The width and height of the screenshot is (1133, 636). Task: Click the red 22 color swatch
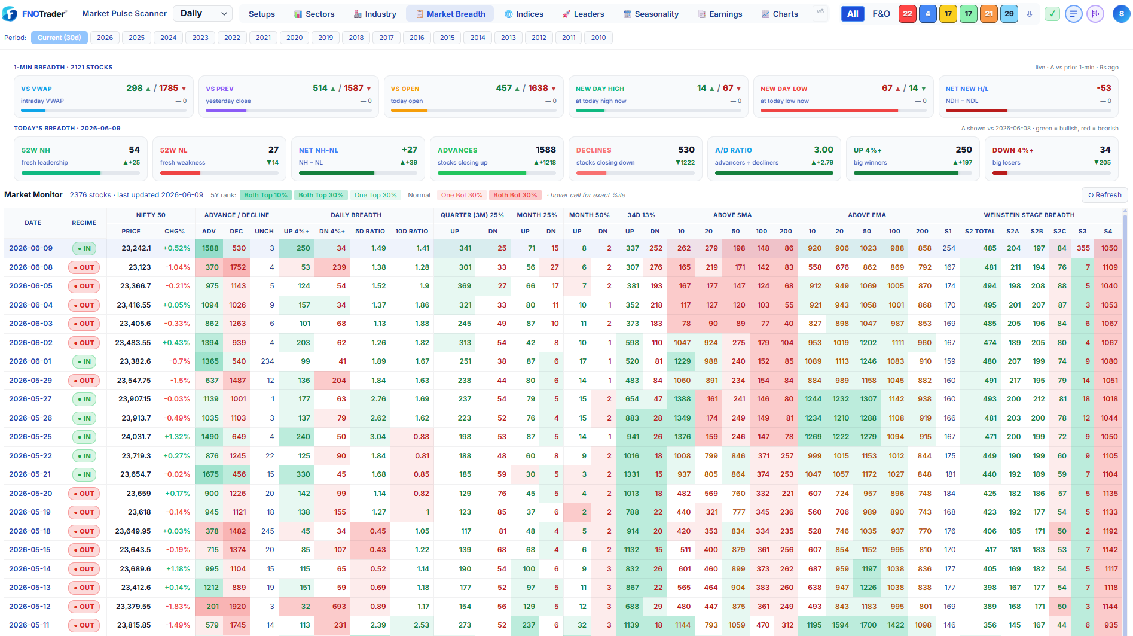tap(908, 13)
